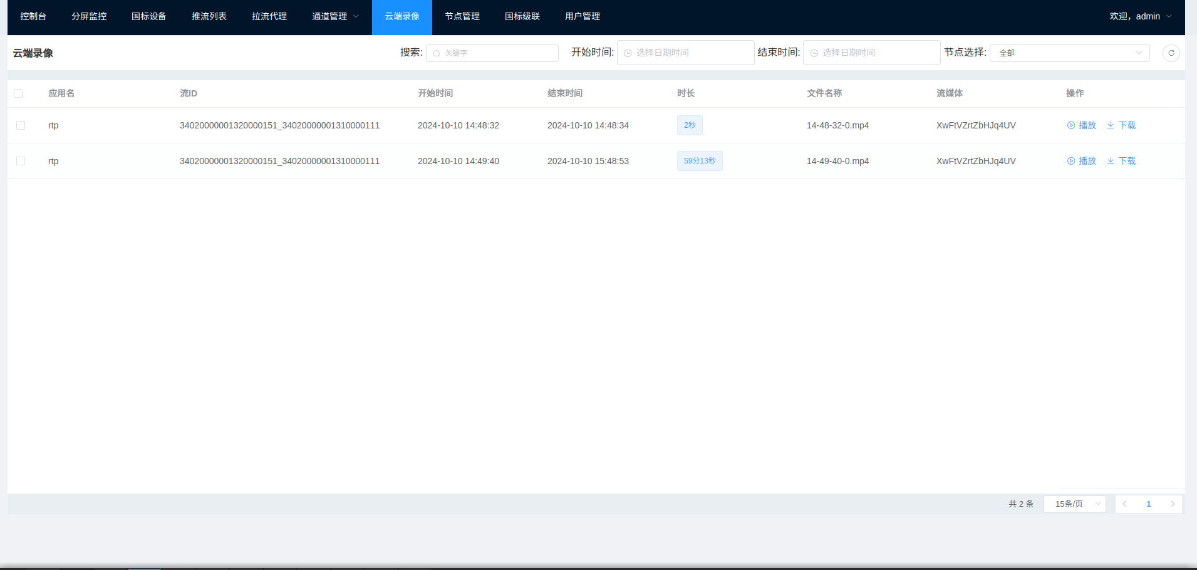Click the magnifier icon in search box
This screenshot has width=1197, height=570.
[x=437, y=53]
